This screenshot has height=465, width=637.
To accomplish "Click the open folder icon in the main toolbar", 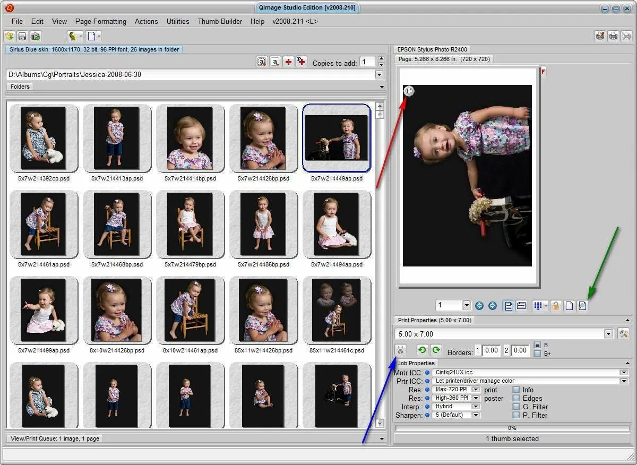I will click(x=9, y=36).
